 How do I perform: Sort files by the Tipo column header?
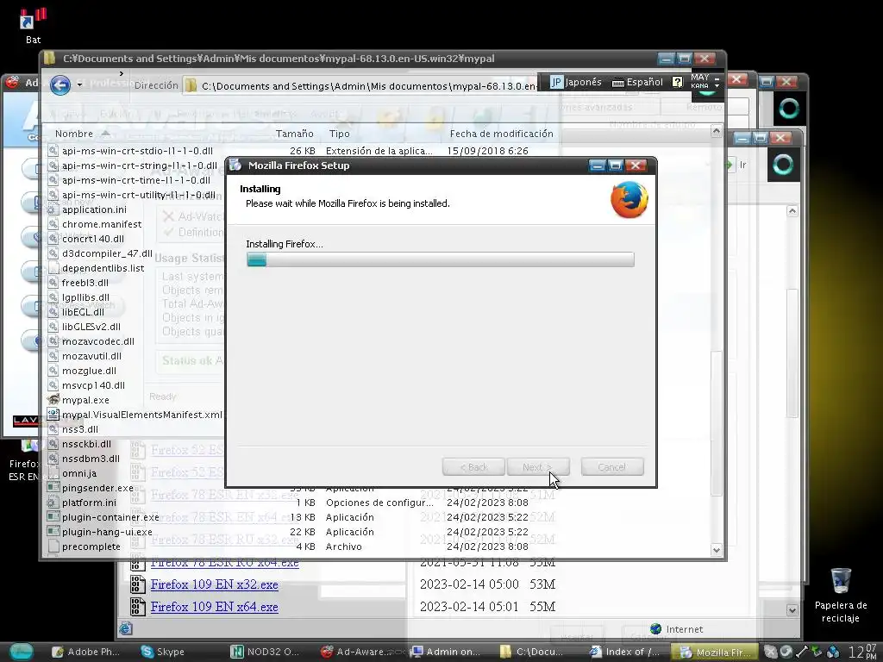(x=339, y=134)
